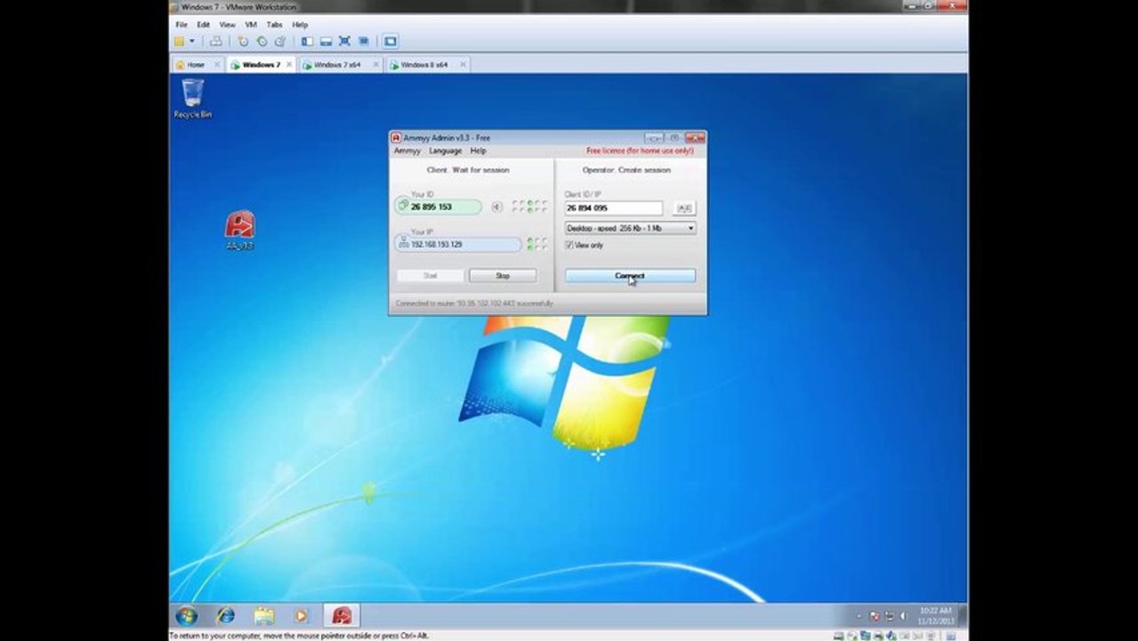Take a VM snapshot icon
1138x641 pixels.
tap(243, 41)
